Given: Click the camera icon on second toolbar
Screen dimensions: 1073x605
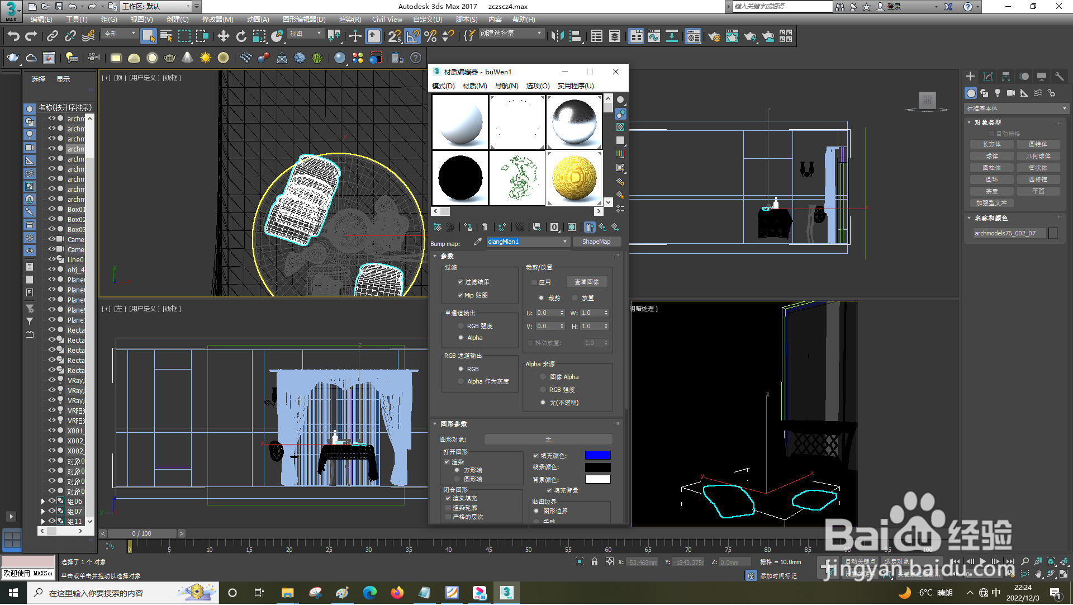Looking at the screenshot, I should point(93,58).
